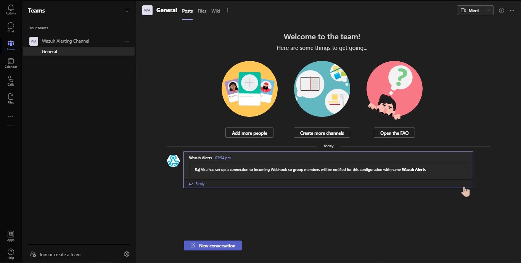Click Add more people button
Image resolution: width=521 pixels, height=263 pixels.
pyautogui.click(x=249, y=133)
